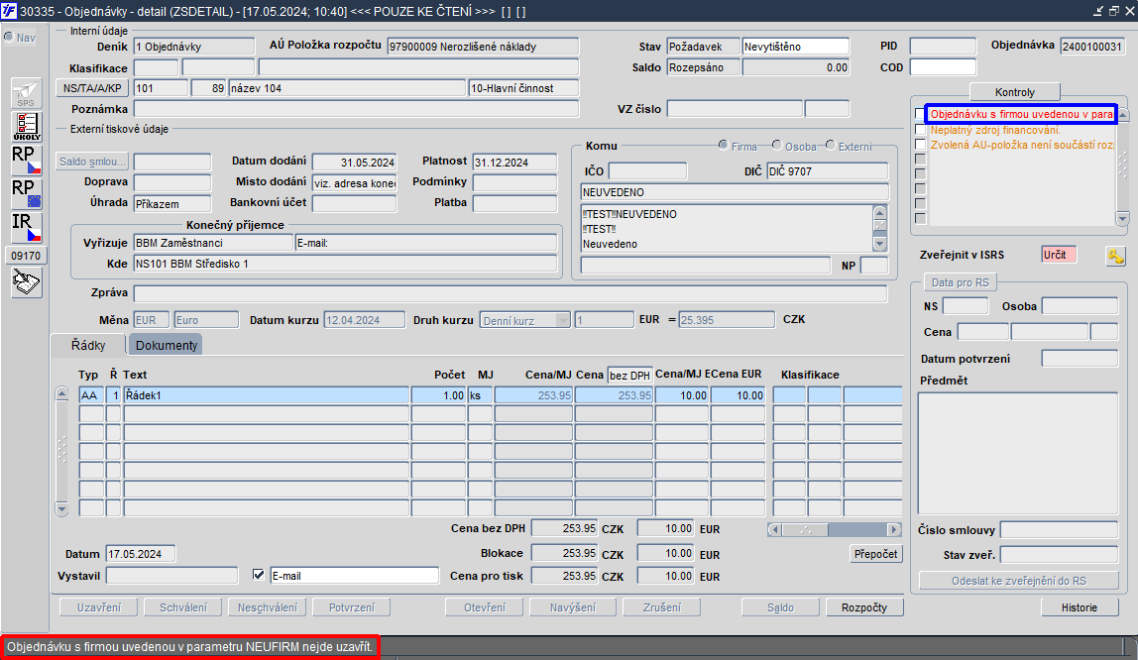Click the Předmět text area
1138x660 pixels.
tap(1017, 453)
